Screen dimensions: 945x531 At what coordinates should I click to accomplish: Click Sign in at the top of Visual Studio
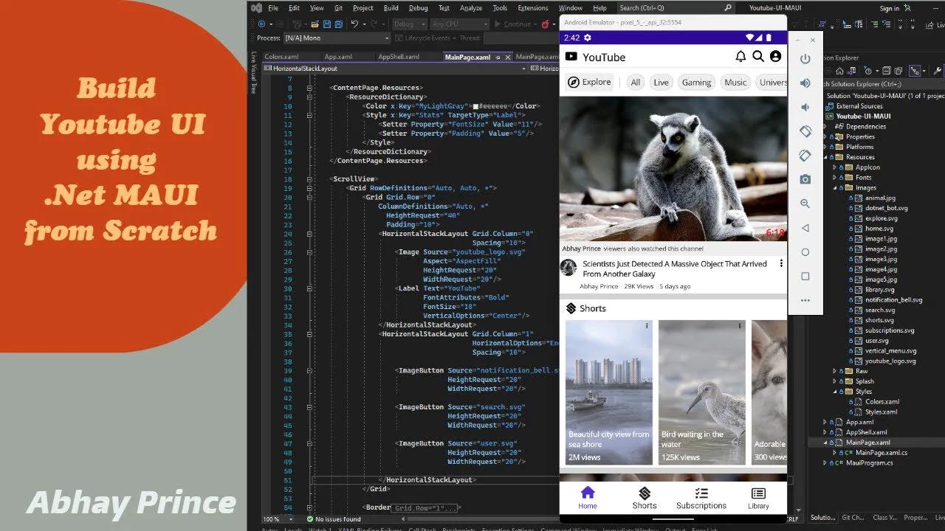[890, 8]
